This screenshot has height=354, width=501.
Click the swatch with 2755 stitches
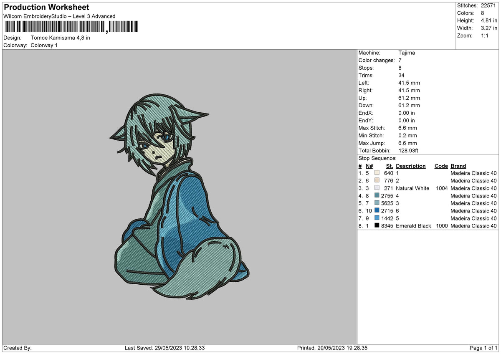pyautogui.click(x=377, y=195)
